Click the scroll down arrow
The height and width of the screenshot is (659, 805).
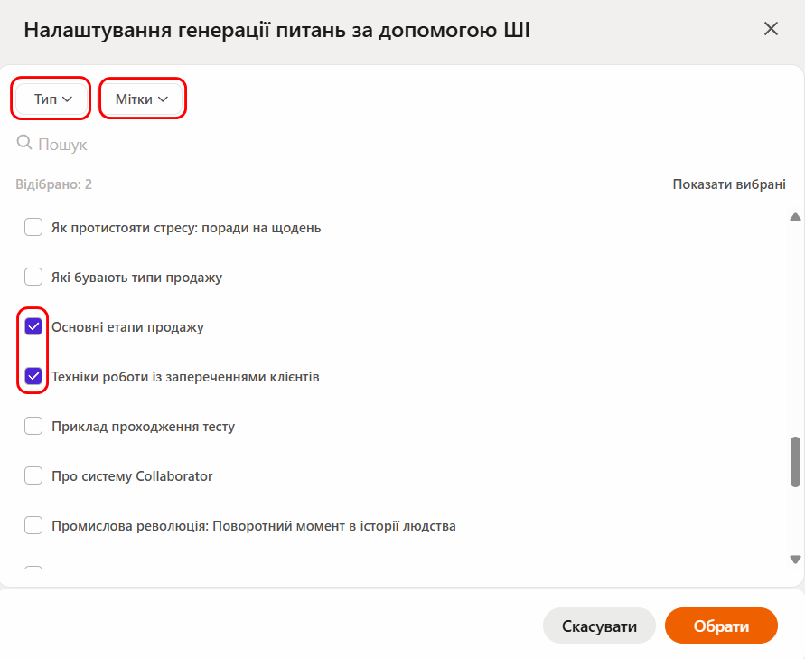[796, 560]
